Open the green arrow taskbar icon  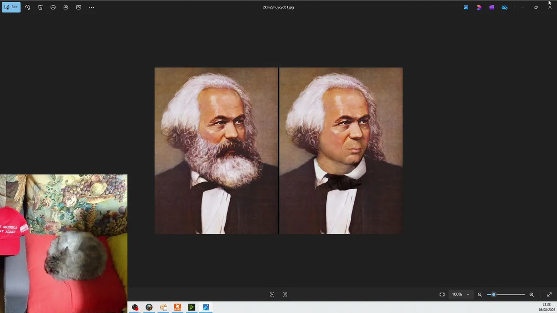[191, 307]
